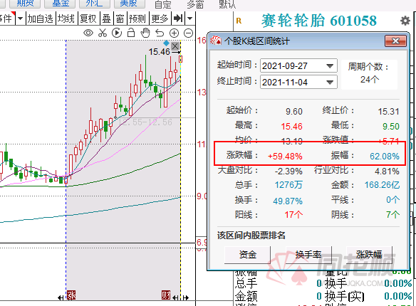The width and height of the screenshot is (416, 306).
Task: Switch to 基金 tab
Action: [60, 4]
